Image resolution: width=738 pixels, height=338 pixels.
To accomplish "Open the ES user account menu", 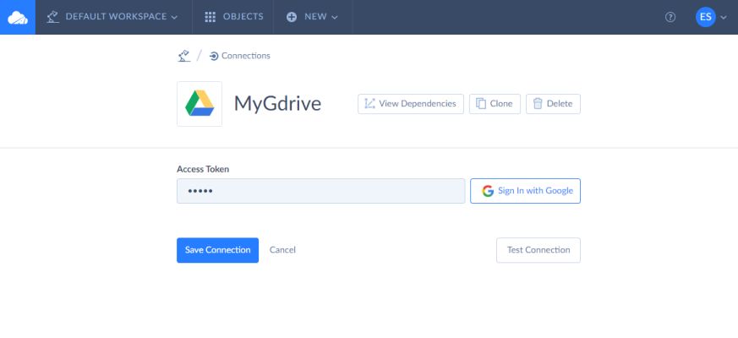I will pos(711,17).
